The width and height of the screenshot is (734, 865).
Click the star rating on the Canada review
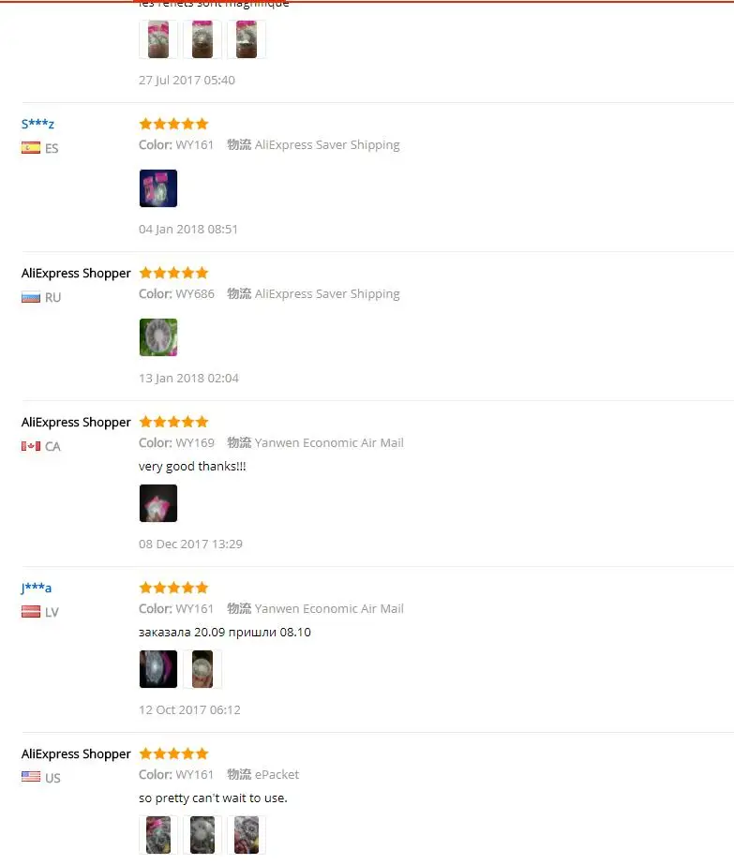pos(173,422)
